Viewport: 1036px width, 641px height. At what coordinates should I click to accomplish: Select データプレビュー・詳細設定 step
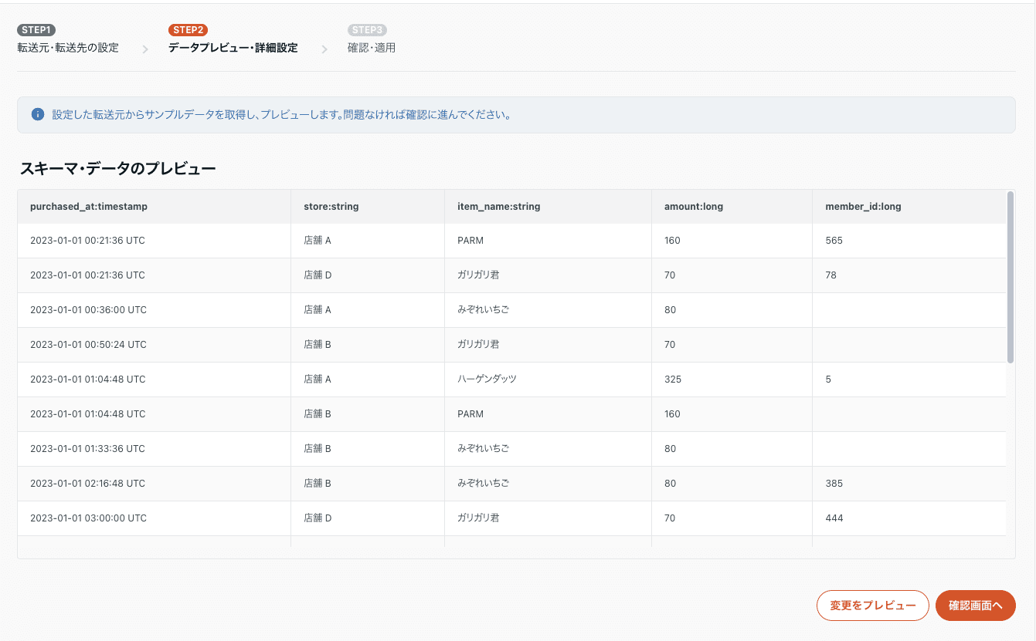[x=233, y=48]
